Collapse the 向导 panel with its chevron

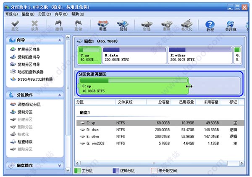(60, 40)
